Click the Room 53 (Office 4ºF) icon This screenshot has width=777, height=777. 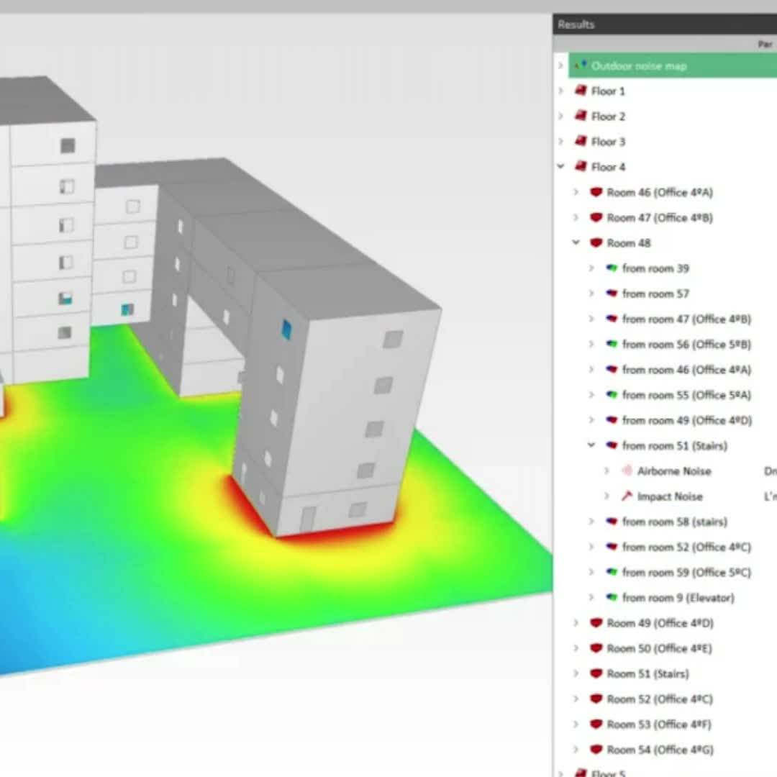(x=596, y=724)
